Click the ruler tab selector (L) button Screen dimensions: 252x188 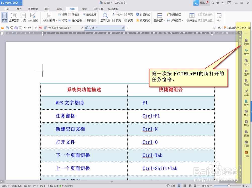[x=2, y=33]
